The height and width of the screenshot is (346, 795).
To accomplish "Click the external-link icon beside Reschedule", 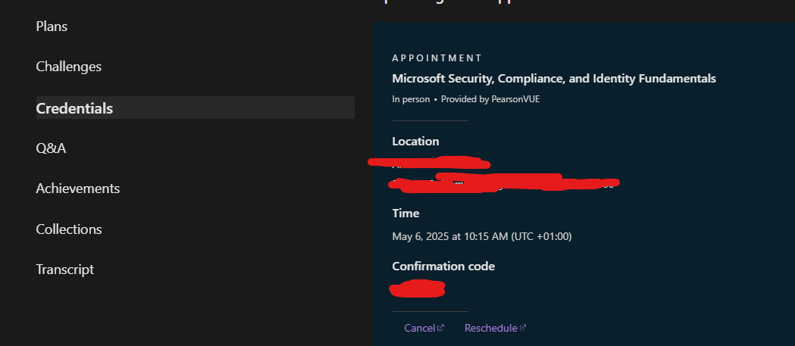I will 523,328.
